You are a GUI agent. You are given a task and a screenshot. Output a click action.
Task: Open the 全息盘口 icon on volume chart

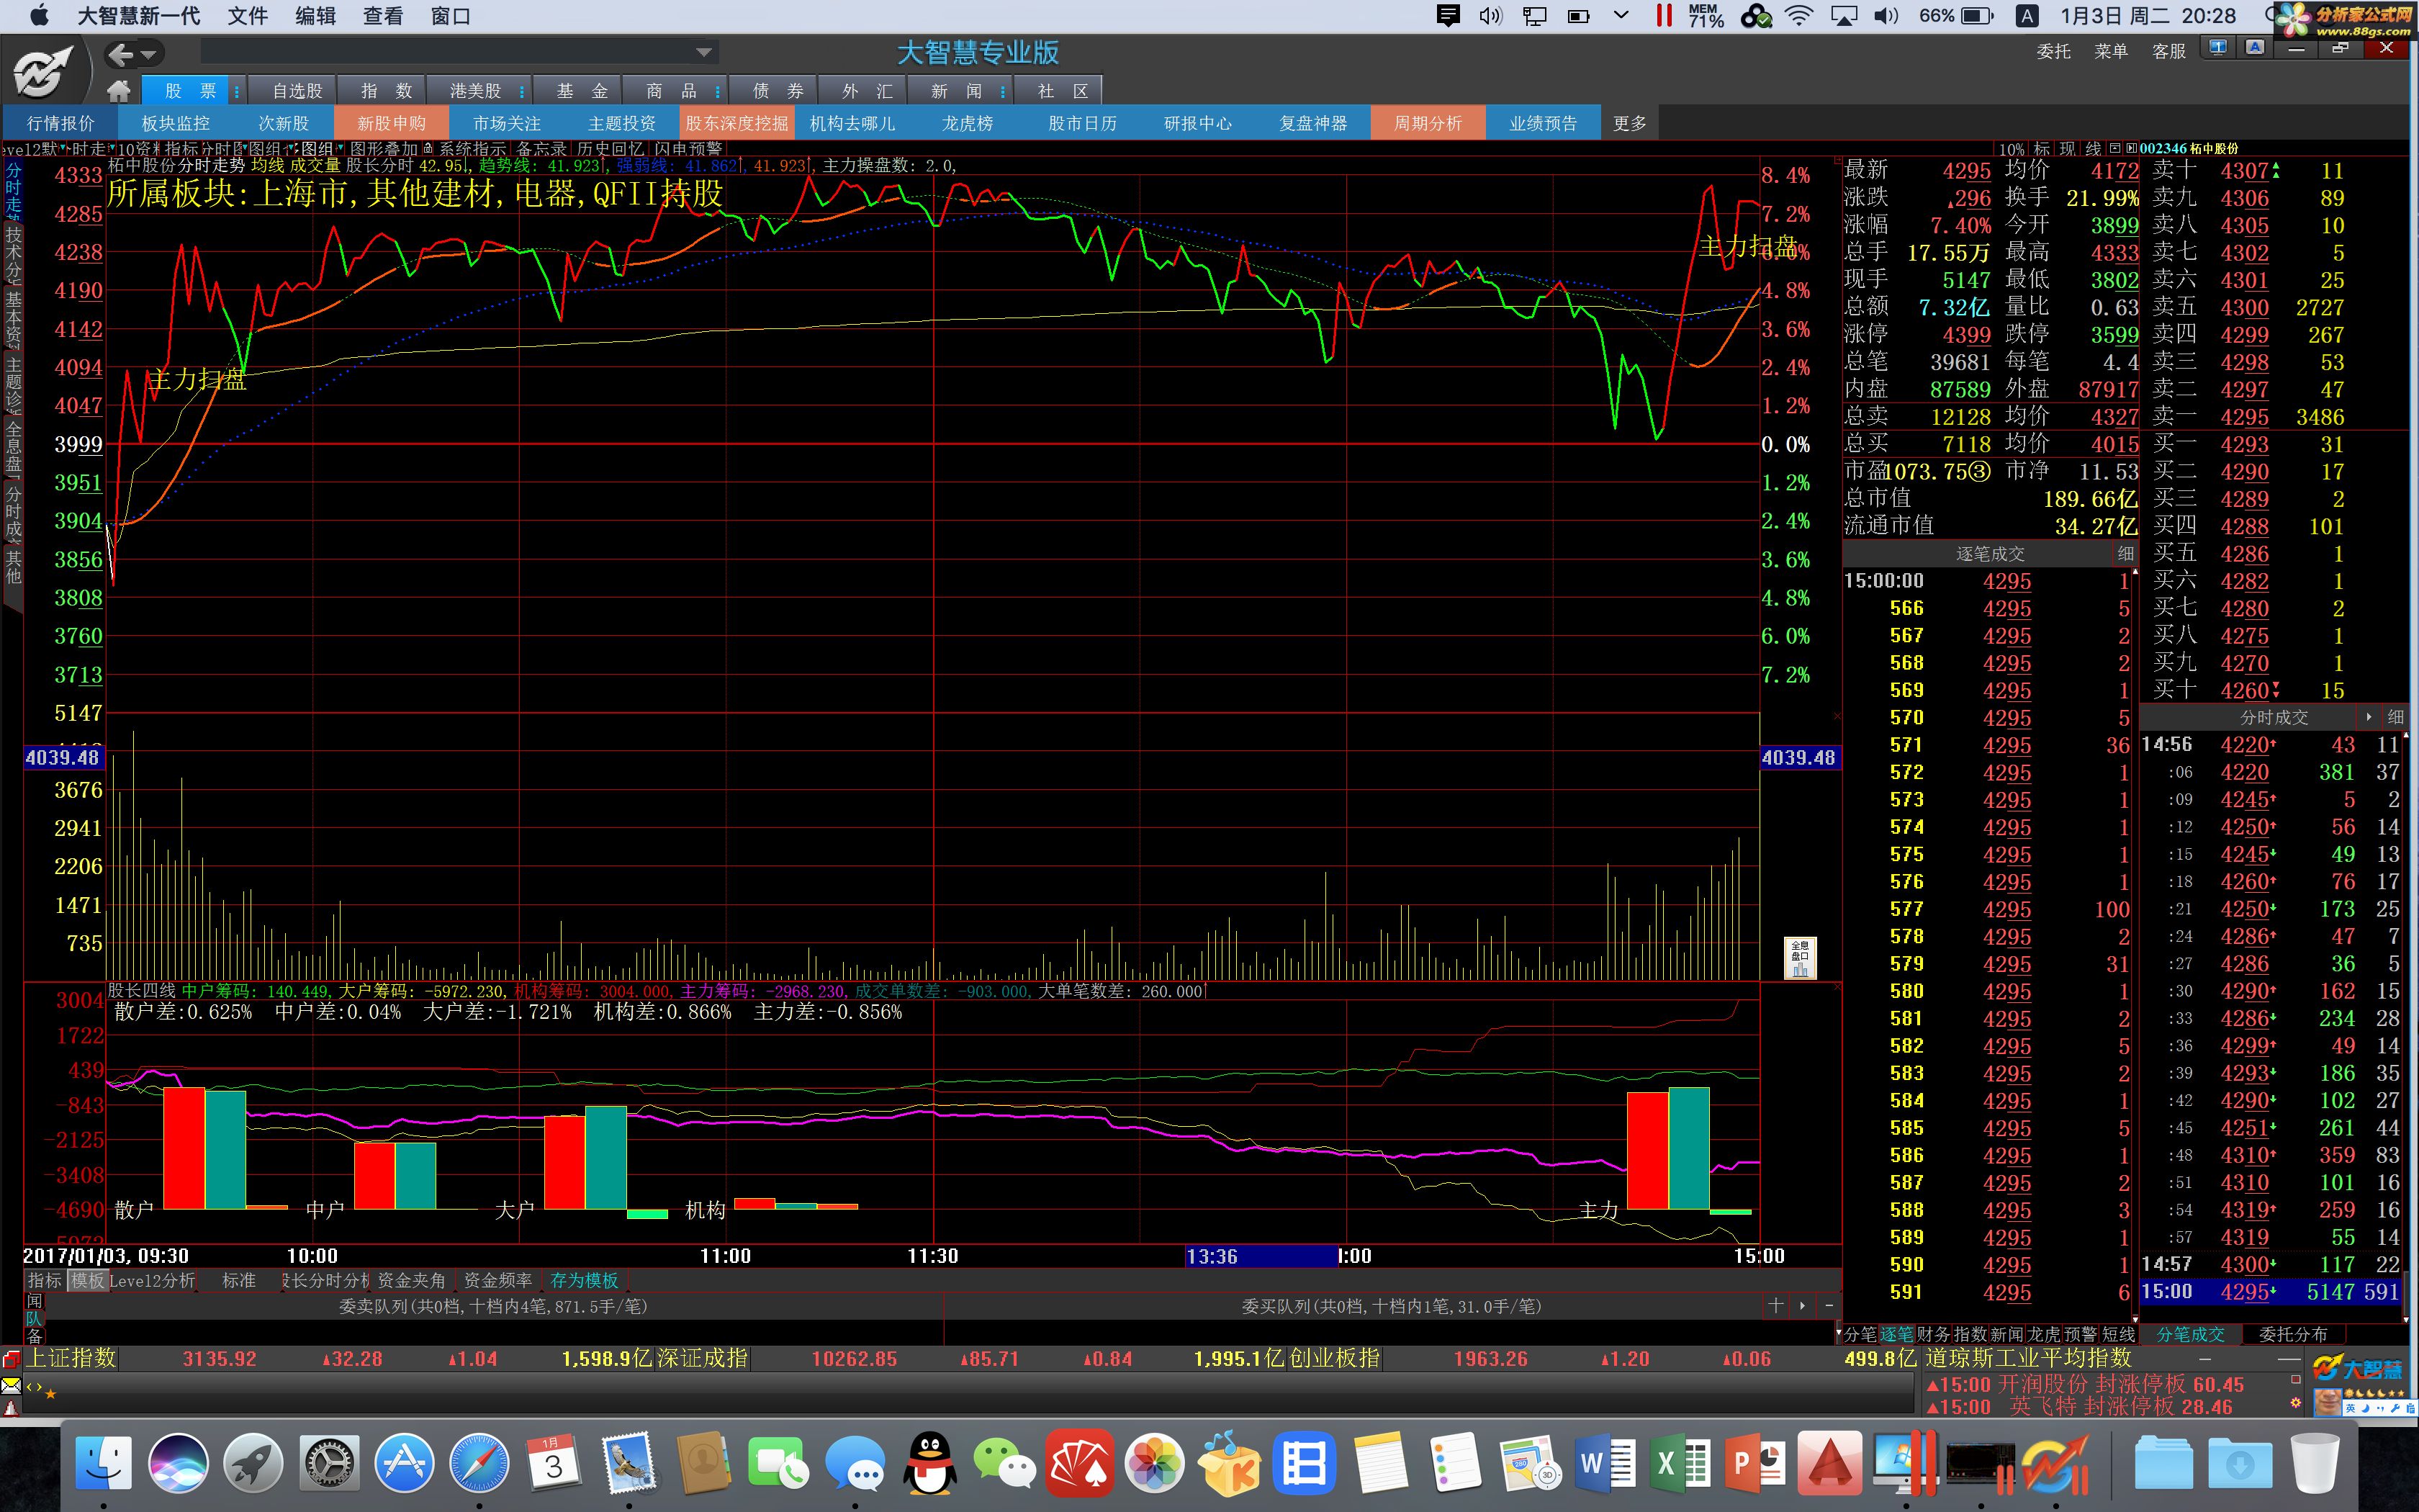click(x=1799, y=957)
